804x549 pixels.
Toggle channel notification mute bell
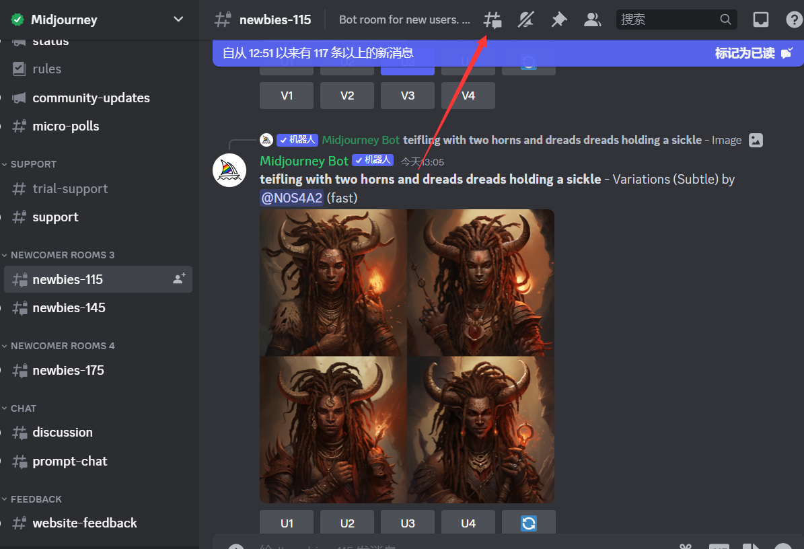(525, 20)
